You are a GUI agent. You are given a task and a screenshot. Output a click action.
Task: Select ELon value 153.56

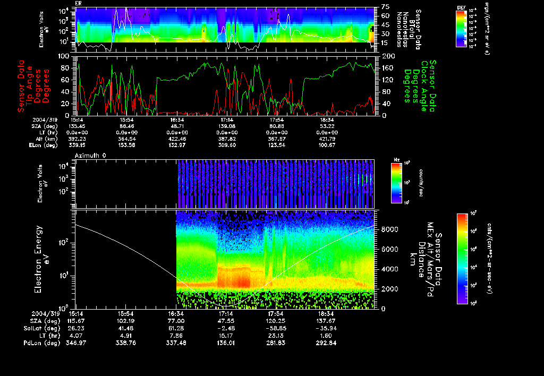pos(127,146)
